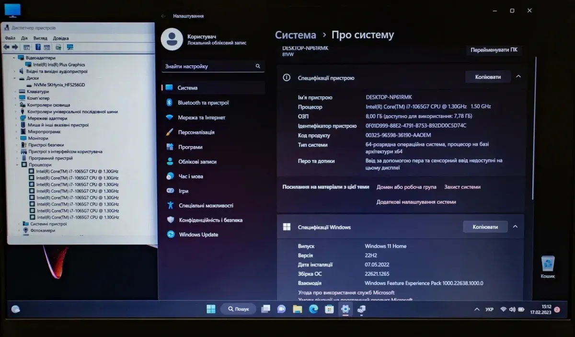Screen dimensions: 575x337
Task: Open Конфіденційність і безпека settings
Action: [x=210, y=220]
